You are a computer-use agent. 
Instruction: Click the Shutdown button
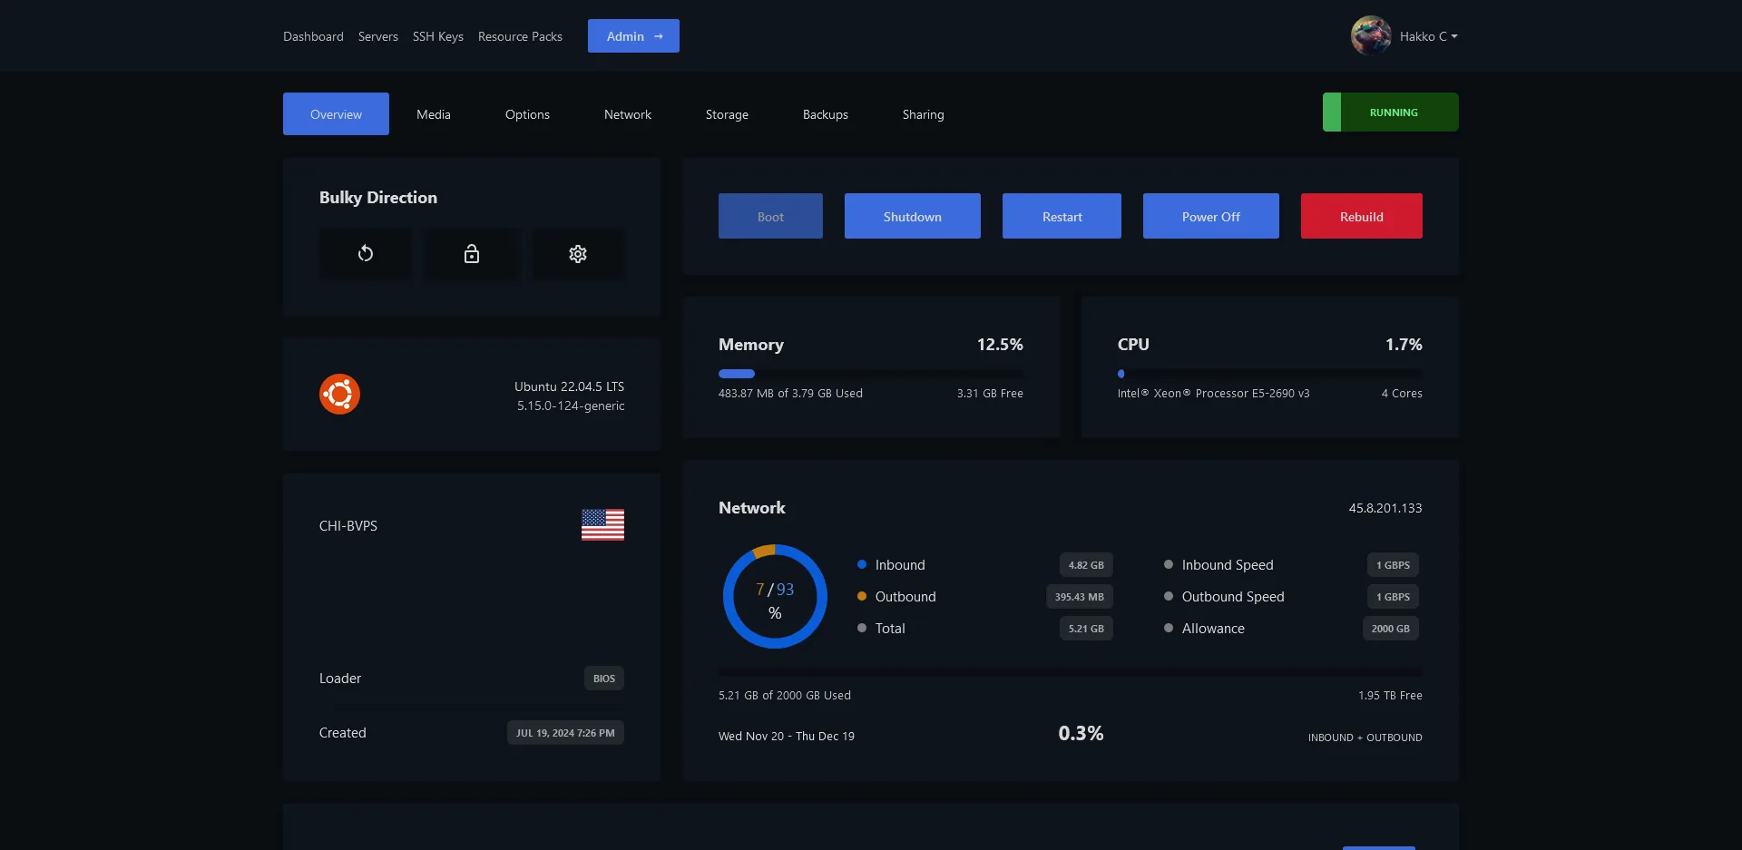click(912, 216)
